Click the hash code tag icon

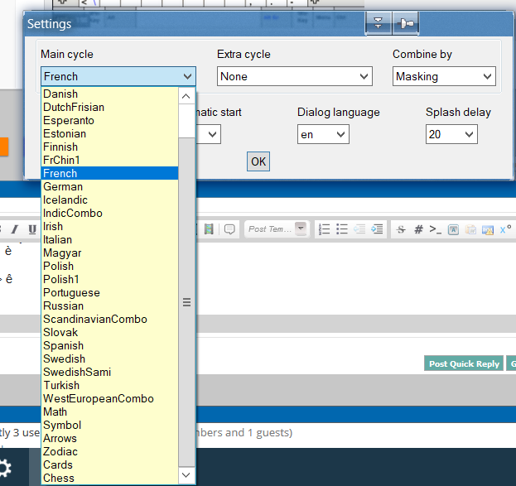(x=418, y=229)
